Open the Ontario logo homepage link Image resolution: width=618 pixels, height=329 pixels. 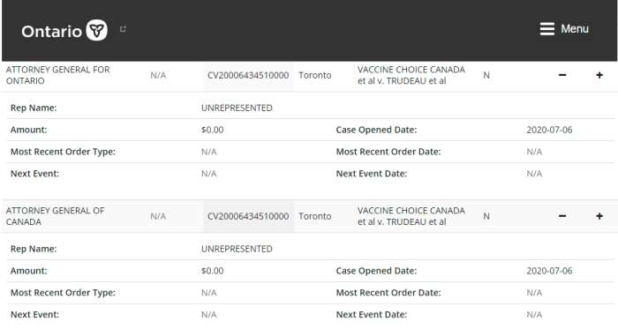click(64, 30)
